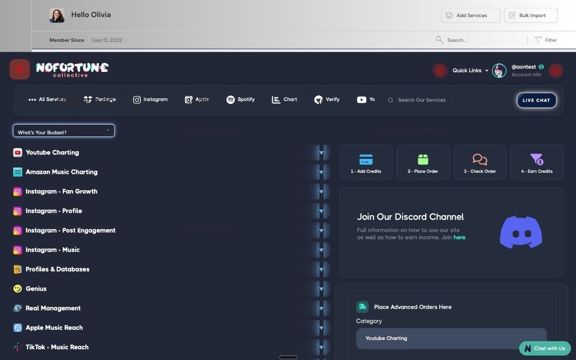Select the partially visible YouTube tab
576x360 pixels.
[366, 99]
